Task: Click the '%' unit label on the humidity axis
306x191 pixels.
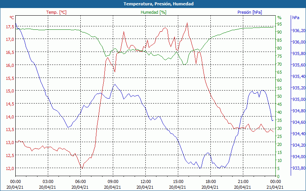Action: (x=279, y=18)
